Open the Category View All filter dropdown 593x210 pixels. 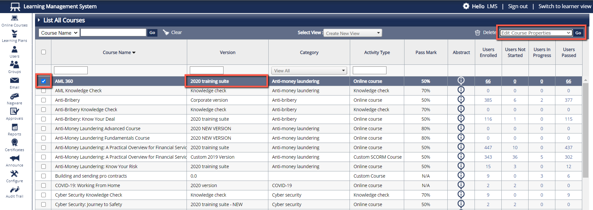tap(309, 70)
